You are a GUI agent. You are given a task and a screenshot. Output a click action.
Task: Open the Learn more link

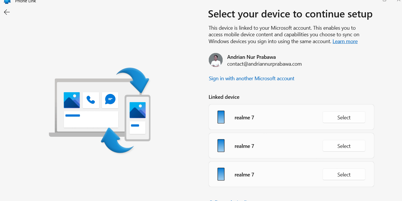[345, 41]
